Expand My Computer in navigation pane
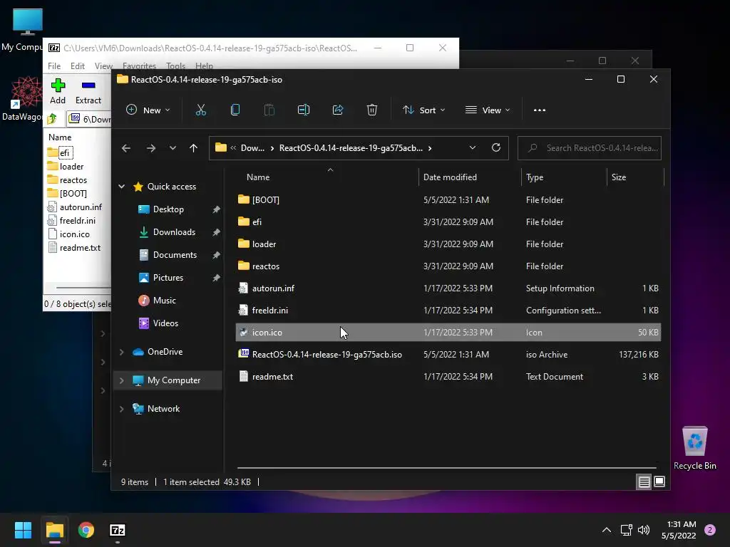This screenshot has width=730, height=547. pos(121,380)
